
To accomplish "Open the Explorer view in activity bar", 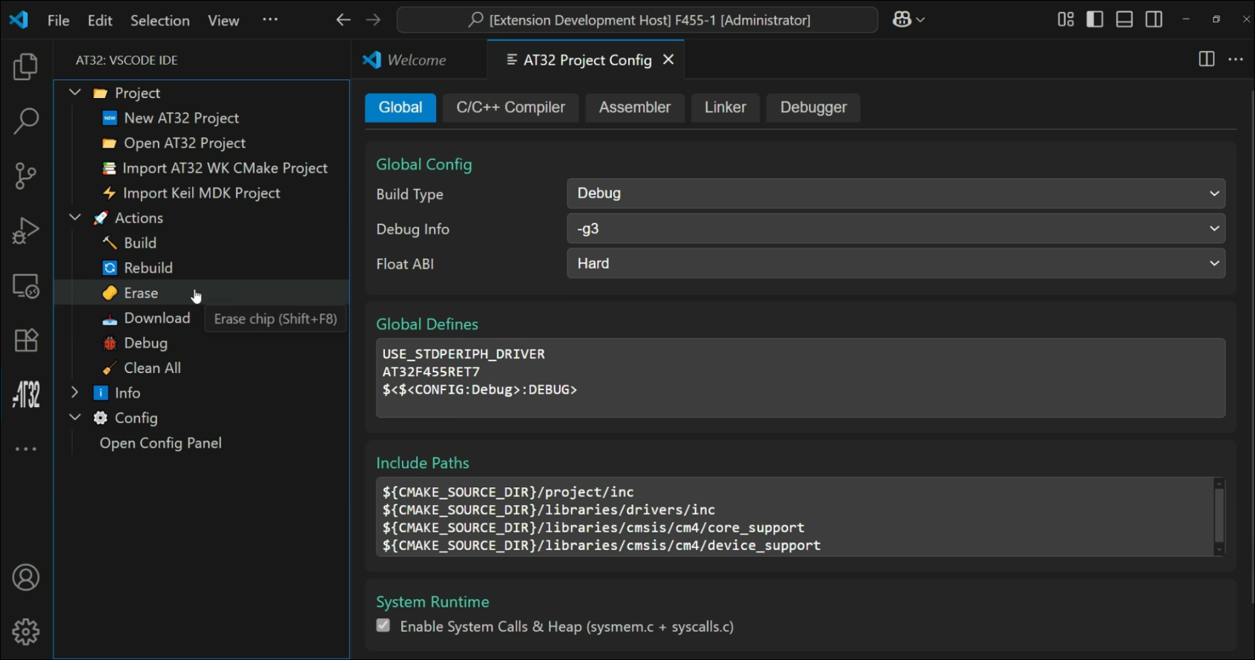I will [x=26, y=67].
